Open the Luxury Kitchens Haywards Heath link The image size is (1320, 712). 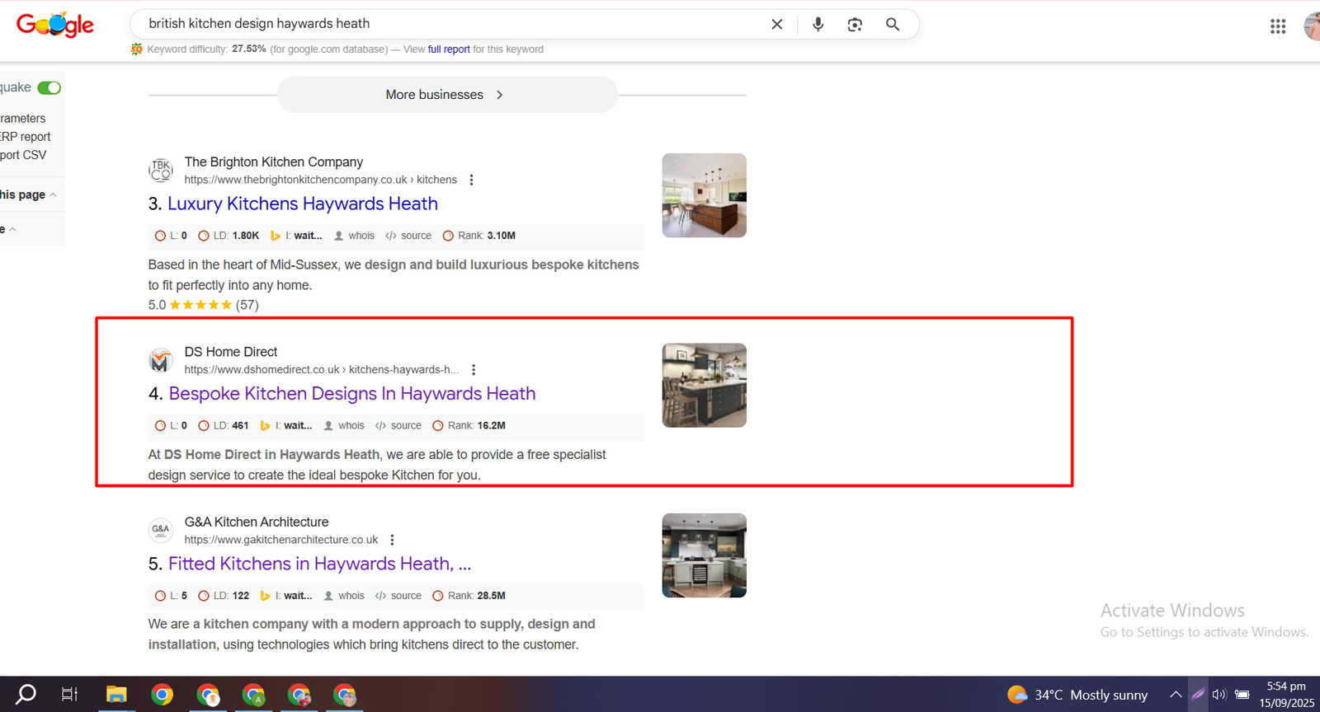(x=302, y=204)
